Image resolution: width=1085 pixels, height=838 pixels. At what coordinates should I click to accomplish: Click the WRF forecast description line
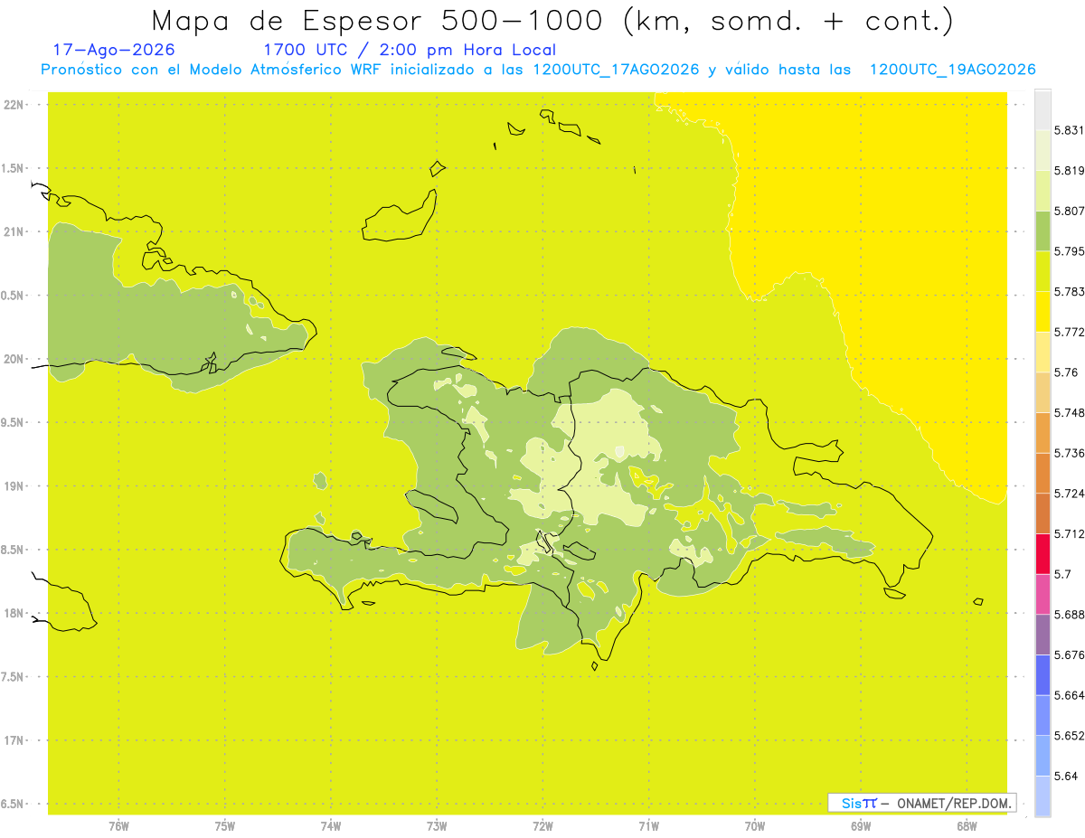point(538,70)
